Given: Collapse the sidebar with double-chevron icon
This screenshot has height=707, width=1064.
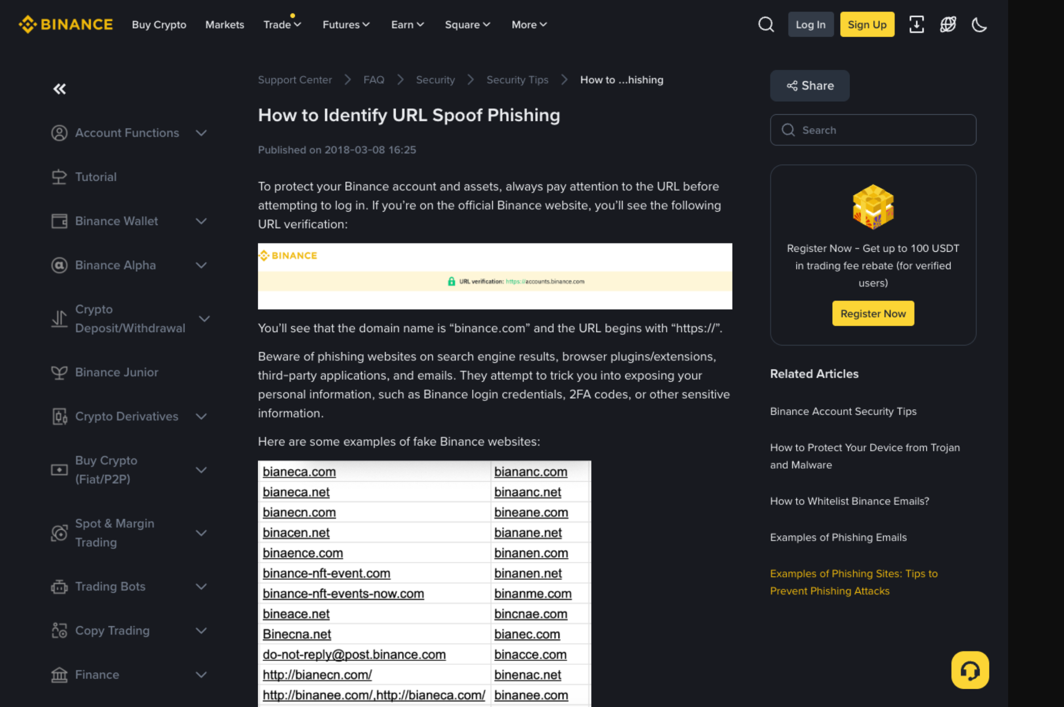Looking at the screenshot, I should [x=59, y=89].
